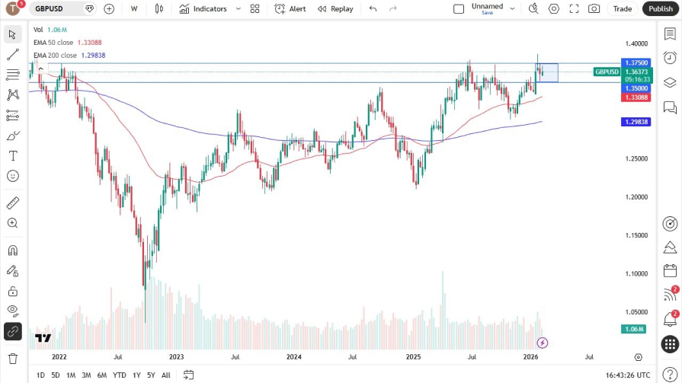Click the GBPUSD symbol search field

coord(59,8)
